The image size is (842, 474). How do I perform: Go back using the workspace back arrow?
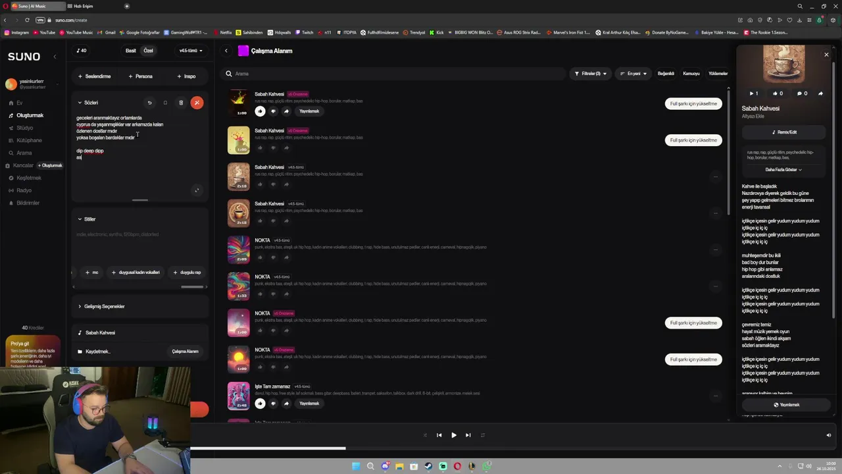click(226, 51)
